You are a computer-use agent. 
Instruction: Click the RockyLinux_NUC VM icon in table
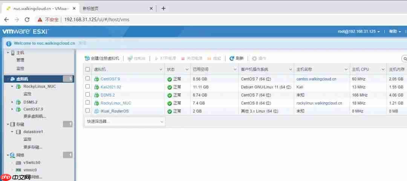point(96,103)
